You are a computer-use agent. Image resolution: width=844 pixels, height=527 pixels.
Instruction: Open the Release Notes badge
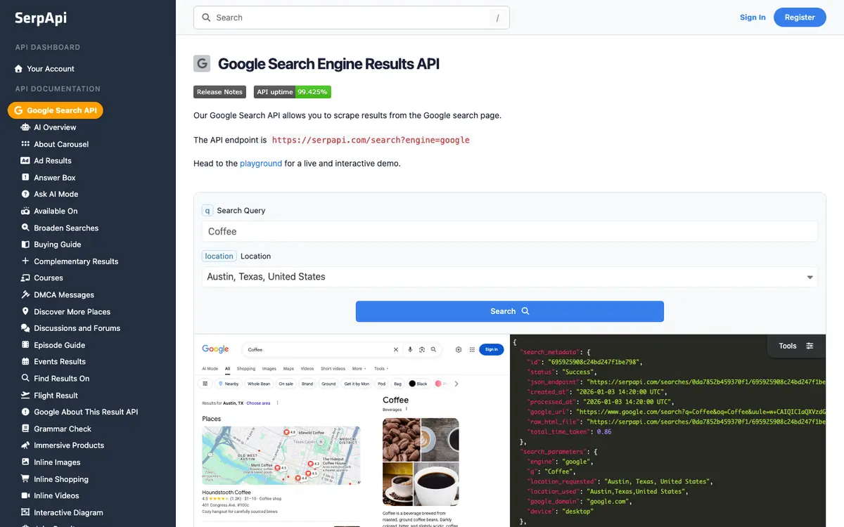[x=219, y=92]
